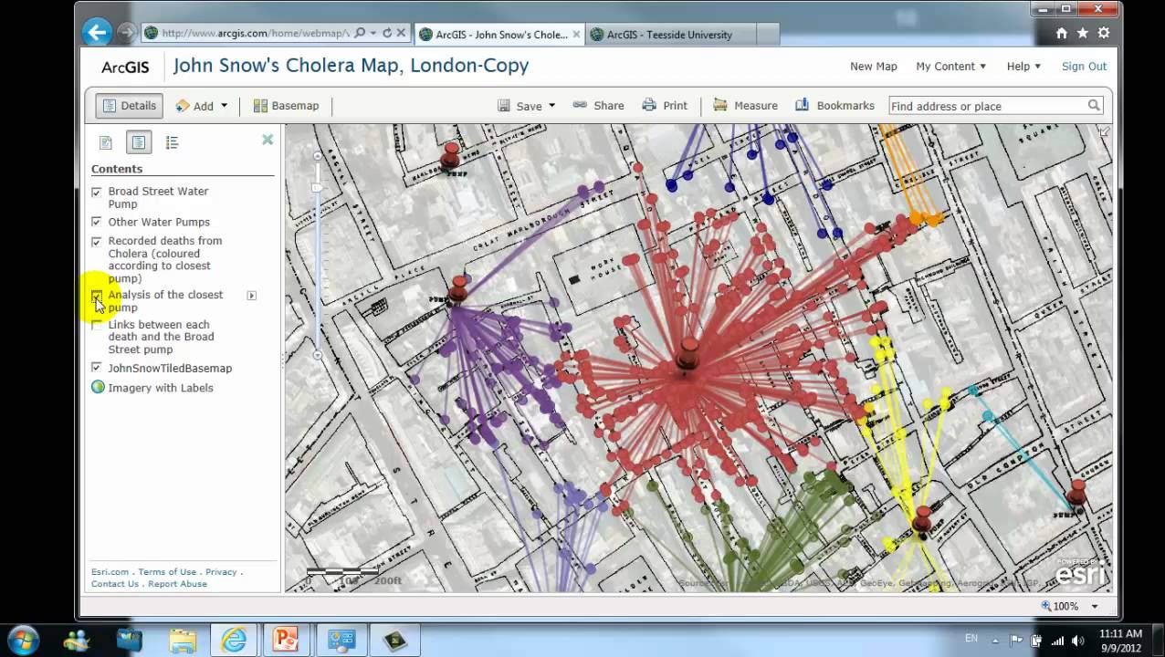Uncheck Other Water Pumps layer
This screenshot has height=657, width=1165.
pos(97,223)
